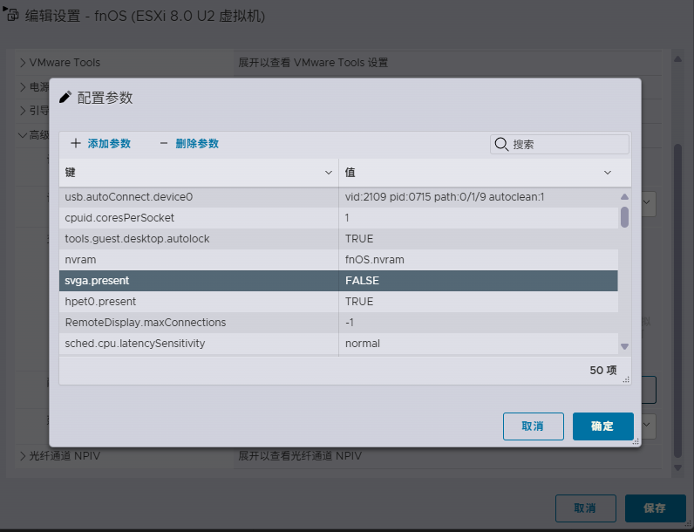694x532 pixels.
Task: Select the nvram key row
Action: [338, 260]
